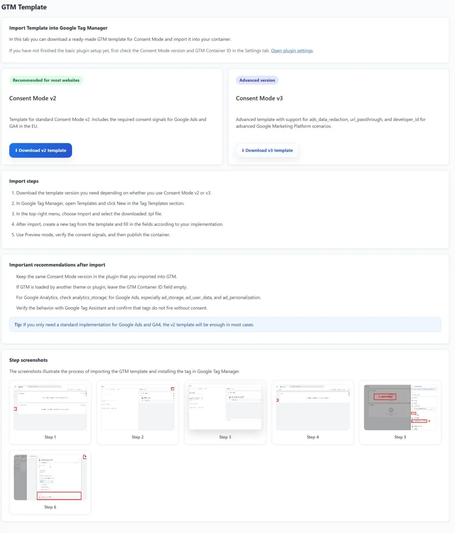Click the recommendation about analytics_storage
Screen dimensions: 455x533
pos(139,298)
